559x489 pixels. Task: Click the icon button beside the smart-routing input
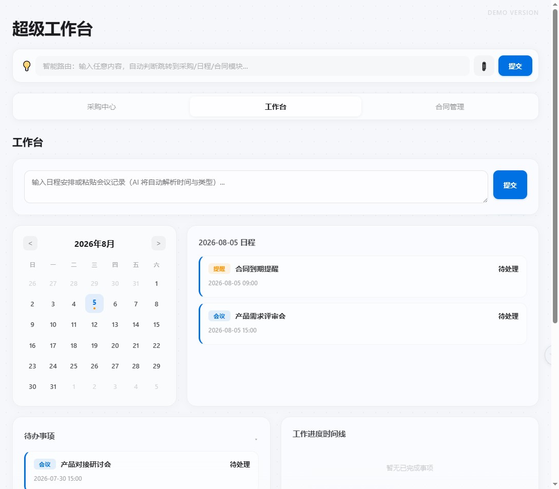tap(484, 66)
